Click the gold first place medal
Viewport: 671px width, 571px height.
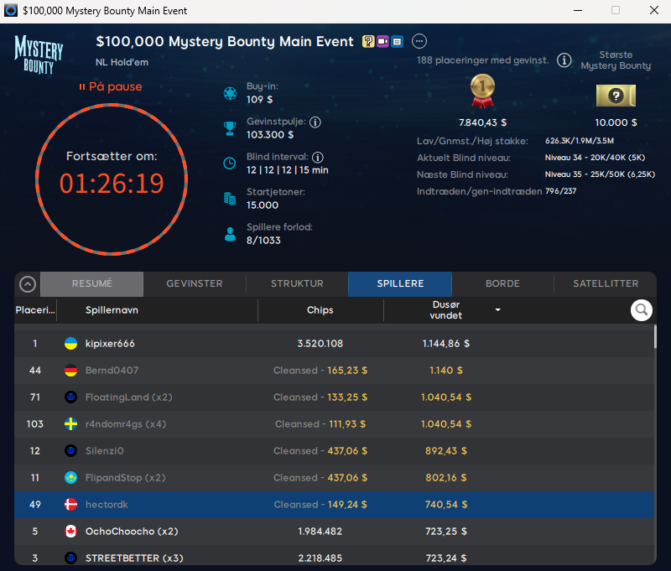coord(481,91)
